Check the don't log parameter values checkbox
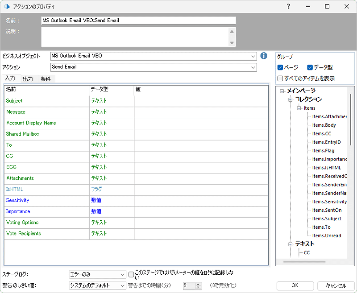 click(131, 275)
